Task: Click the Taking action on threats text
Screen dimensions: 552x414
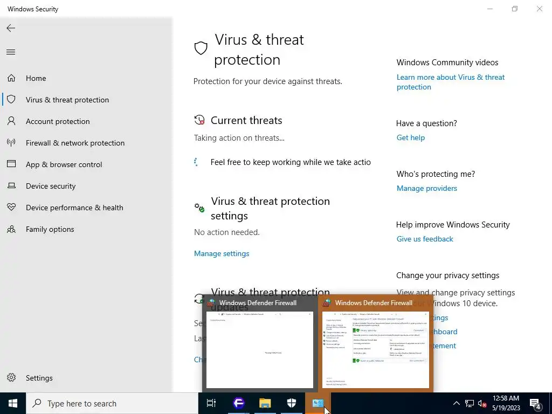Action: (x=239, y=138)
